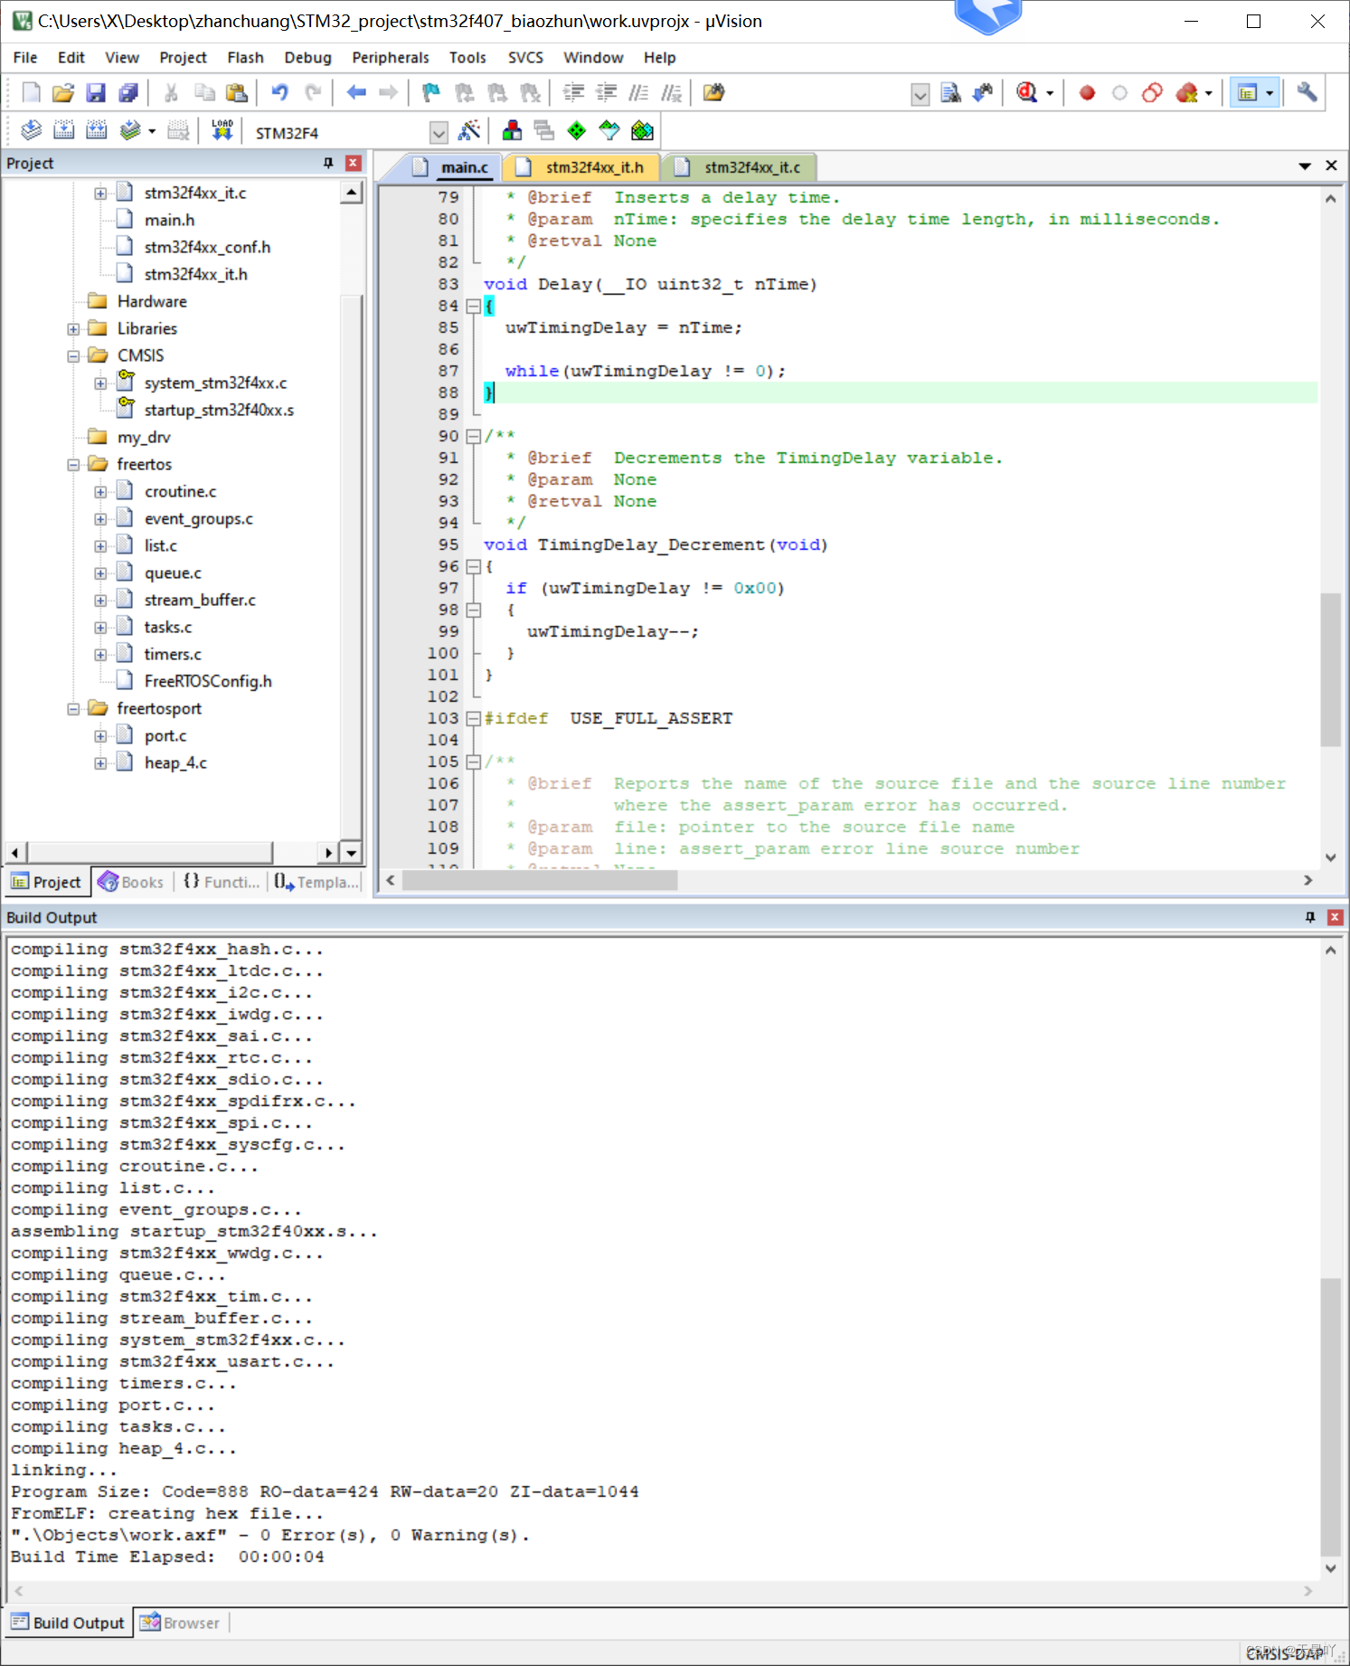The height and width of the screenshot is (1666, 1350).
Task: Click the Select Software Packs icon
Action: (x=609, y=131)
